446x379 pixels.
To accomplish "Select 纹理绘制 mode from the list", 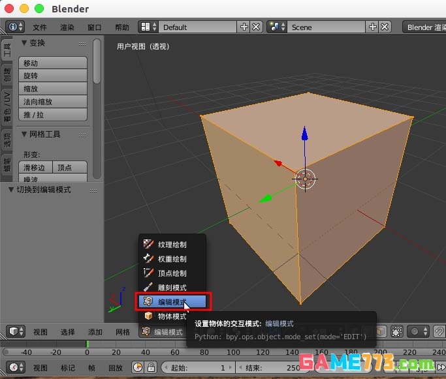I will (x=172, y=245).
